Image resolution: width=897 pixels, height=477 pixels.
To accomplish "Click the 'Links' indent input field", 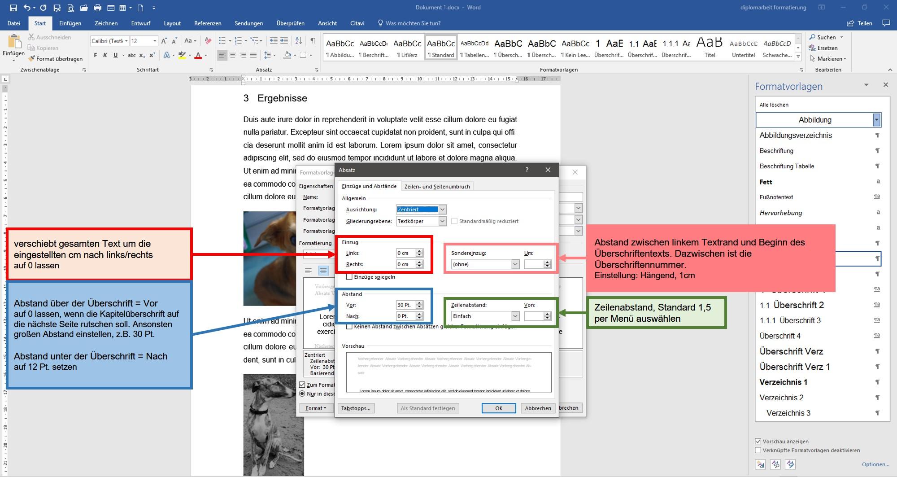I will 406,253.
